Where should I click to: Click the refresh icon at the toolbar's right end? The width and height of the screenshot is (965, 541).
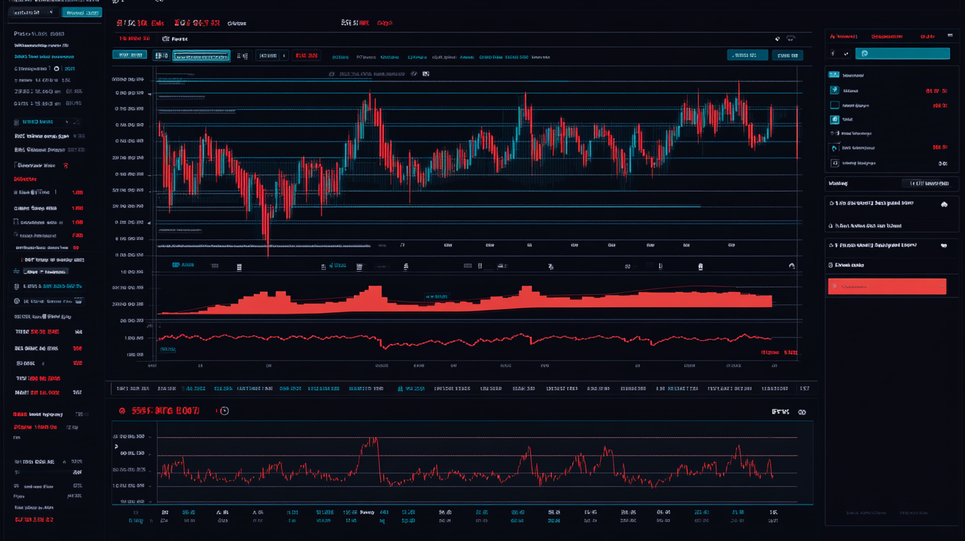(x=791, y=265)
